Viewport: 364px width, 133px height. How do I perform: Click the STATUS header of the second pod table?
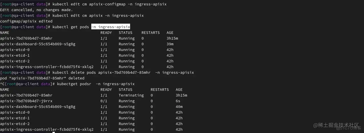tap(126, 90)
